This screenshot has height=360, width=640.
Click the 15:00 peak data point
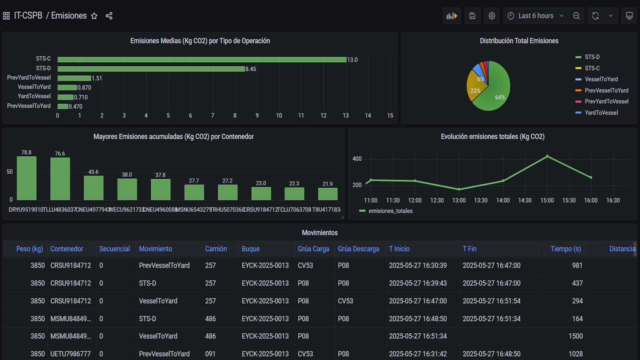click(x=547, y=156)
